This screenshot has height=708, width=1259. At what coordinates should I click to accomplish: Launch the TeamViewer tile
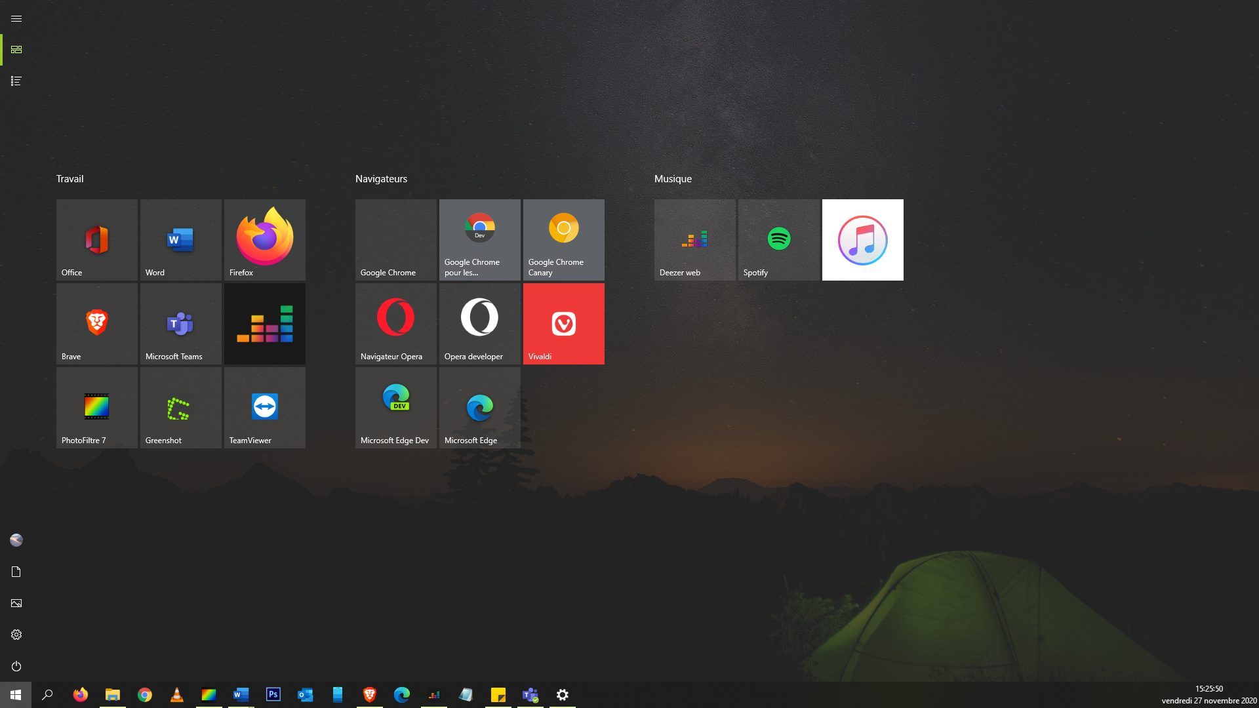pyautogui.click(x=265, y=408)
